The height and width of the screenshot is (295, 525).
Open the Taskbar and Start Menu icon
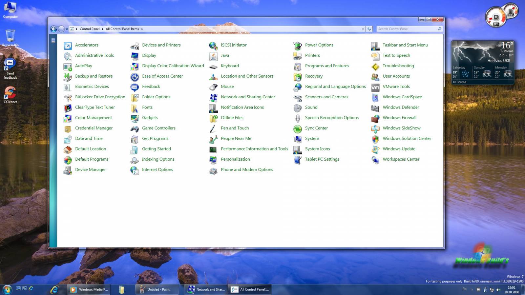click(375, 46)
